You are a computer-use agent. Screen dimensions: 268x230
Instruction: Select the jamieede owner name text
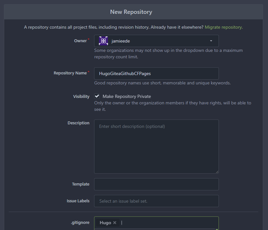pyautogui.click(x=121, y=41)
